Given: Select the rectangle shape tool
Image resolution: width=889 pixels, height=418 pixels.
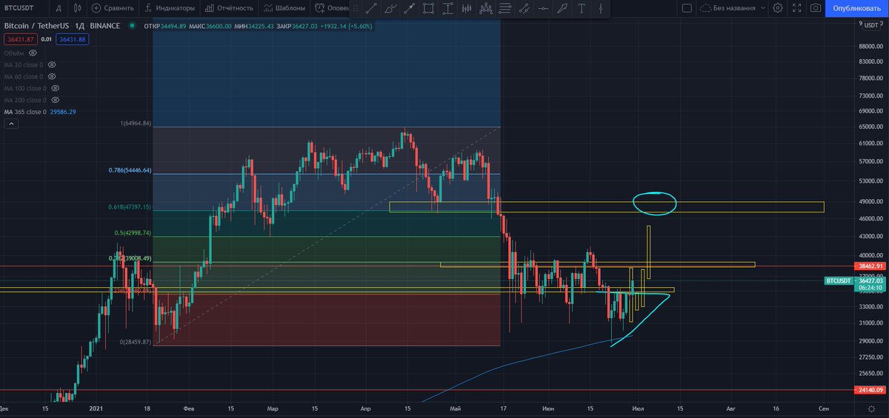Looking at the screenshot, I should (429, 9).
